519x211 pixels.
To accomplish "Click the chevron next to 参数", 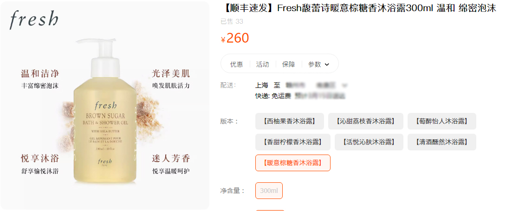I will pyautogui.click(x=327, y=65).
